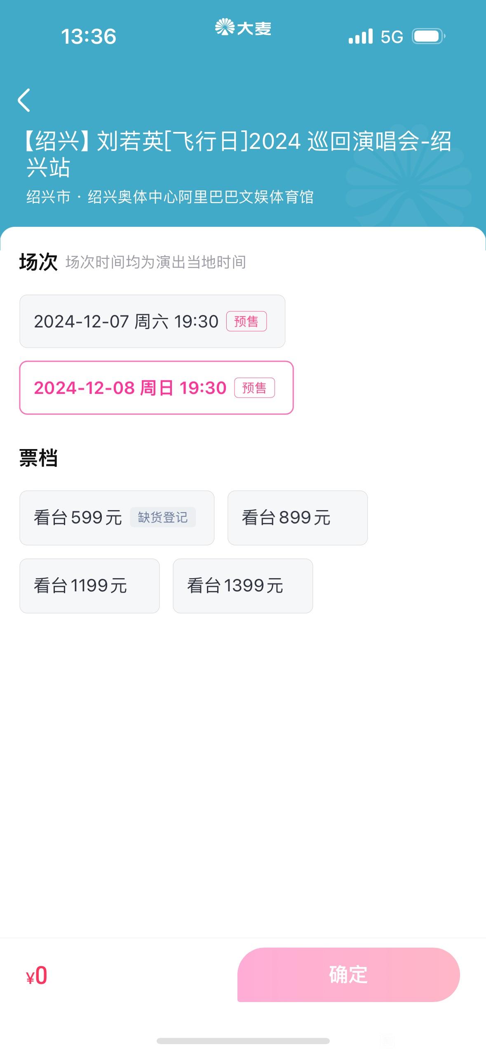Viewport: 486px width, 1054px height.
Task: Tap the venue 绍兴奥体中心阿里巴巴文娱体育馆
Action: [x=201, y=197]
